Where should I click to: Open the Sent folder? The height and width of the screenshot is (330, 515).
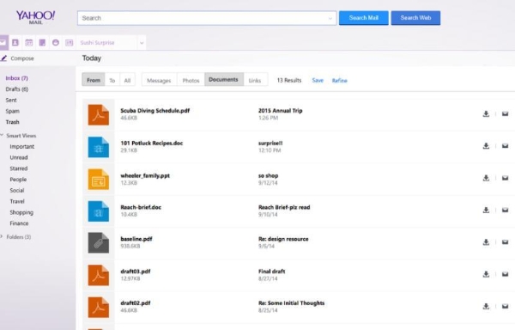click(11, 100)
